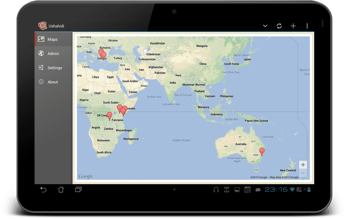This screenshot has width=345, height=219.
Task: Select Maps in the sidebar
Action: click(53, 39)
